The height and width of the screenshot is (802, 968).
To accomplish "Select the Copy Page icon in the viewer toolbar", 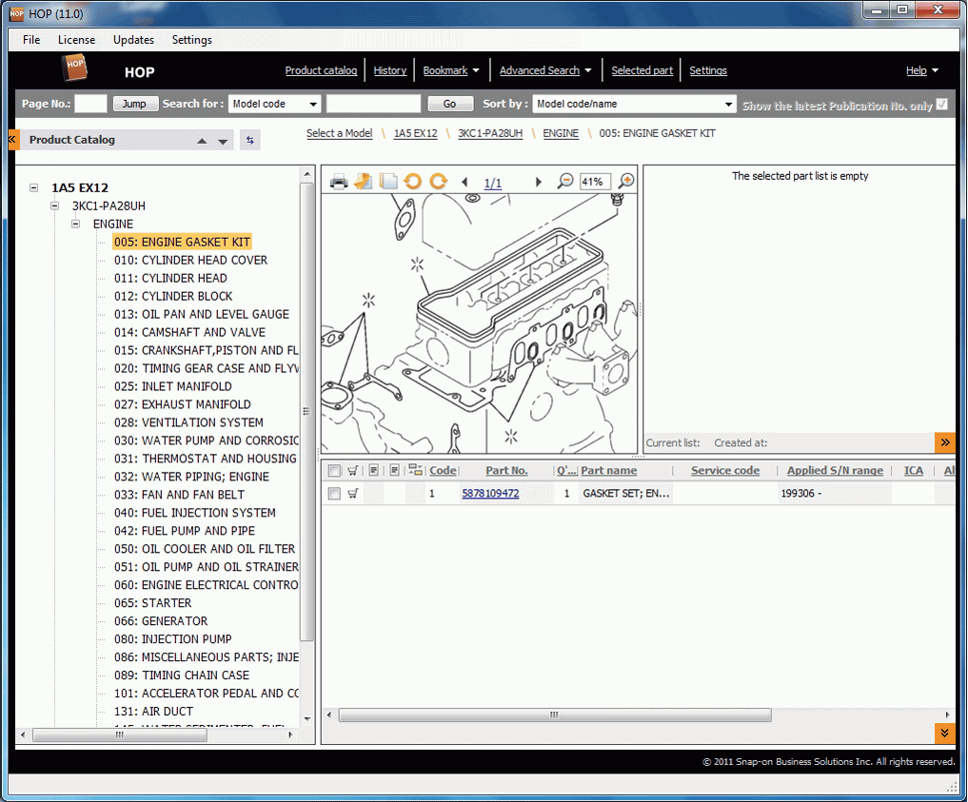I will [386, 181].
